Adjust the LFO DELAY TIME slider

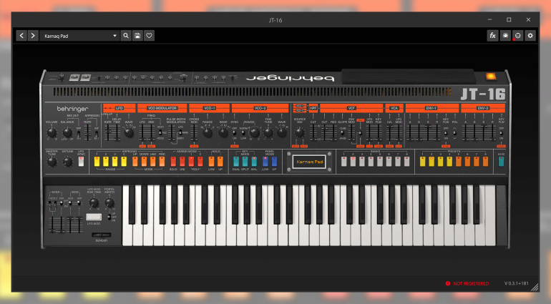[117, 133]
